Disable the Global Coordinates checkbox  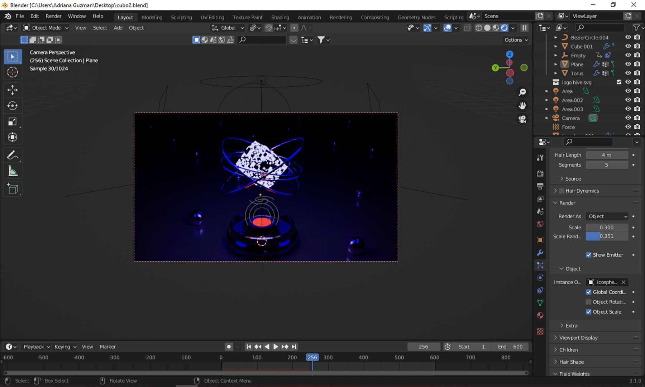coord(588,292)
